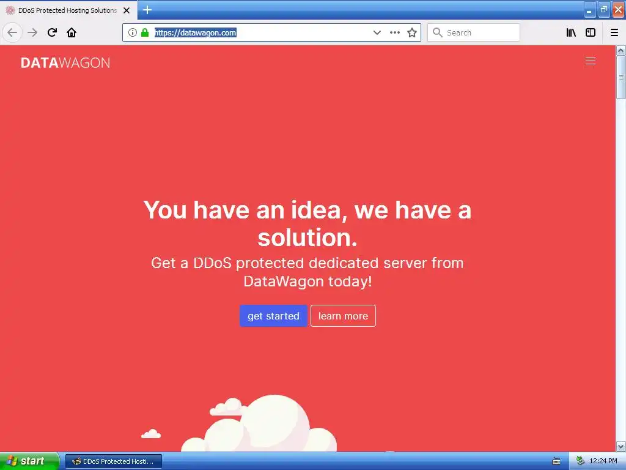Open the Library bookshelf icon
626x470 pixels.
tap(571, 32)
